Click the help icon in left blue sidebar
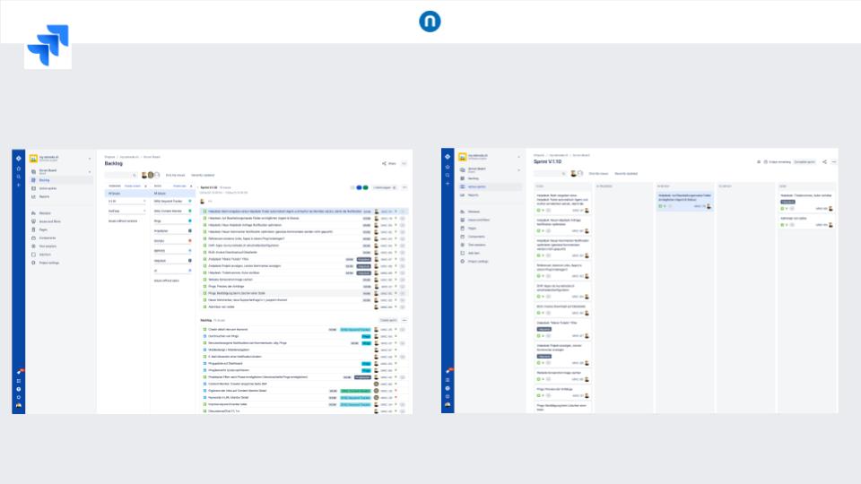This screenshot has width=861, height=484. click(18, 389)
